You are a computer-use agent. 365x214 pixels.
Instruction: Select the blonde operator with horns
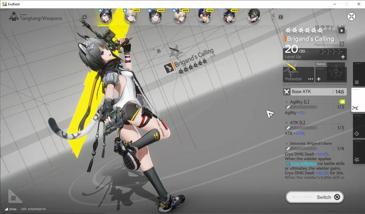point(180,16)
